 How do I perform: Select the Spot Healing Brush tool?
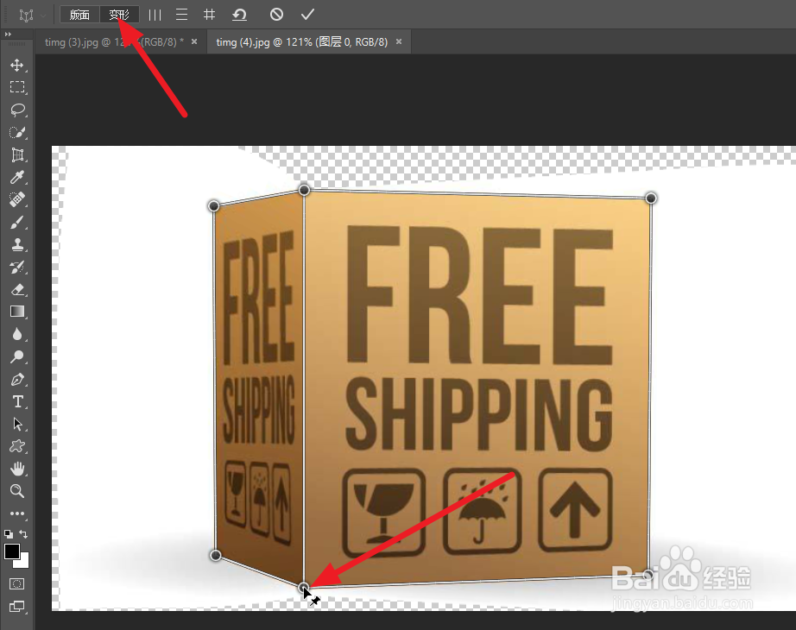17,199
